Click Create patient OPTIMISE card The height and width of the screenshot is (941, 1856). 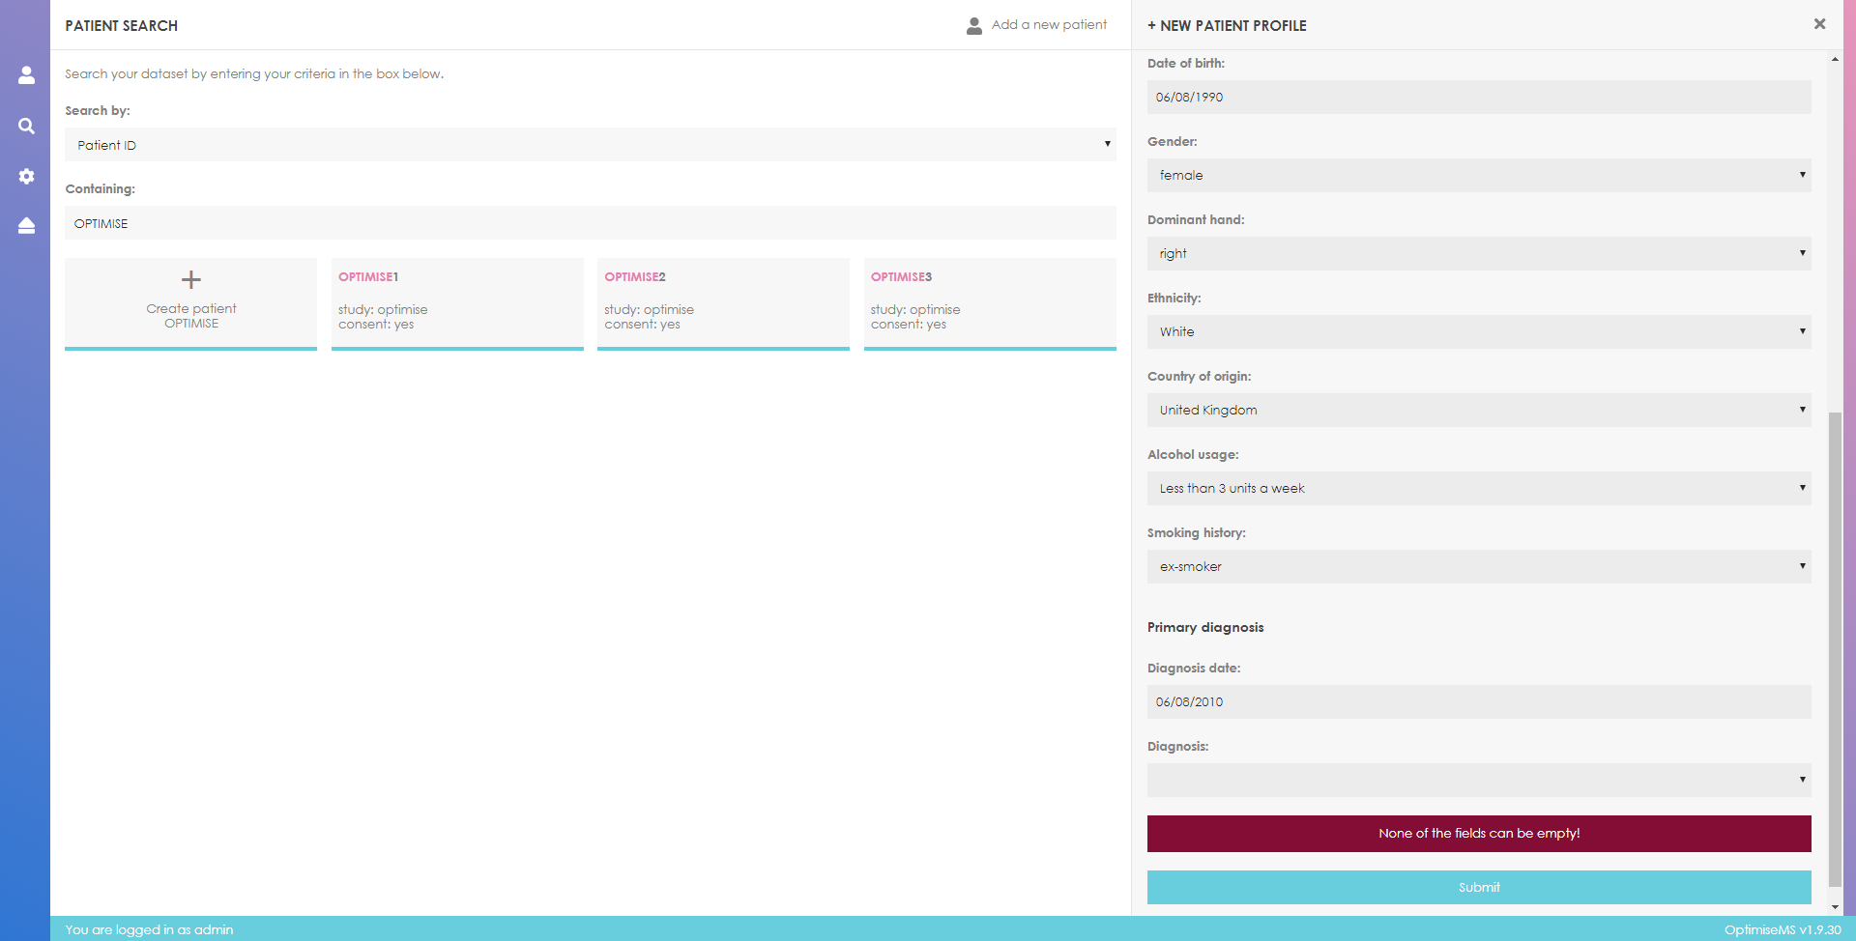[x=190, y=303]
